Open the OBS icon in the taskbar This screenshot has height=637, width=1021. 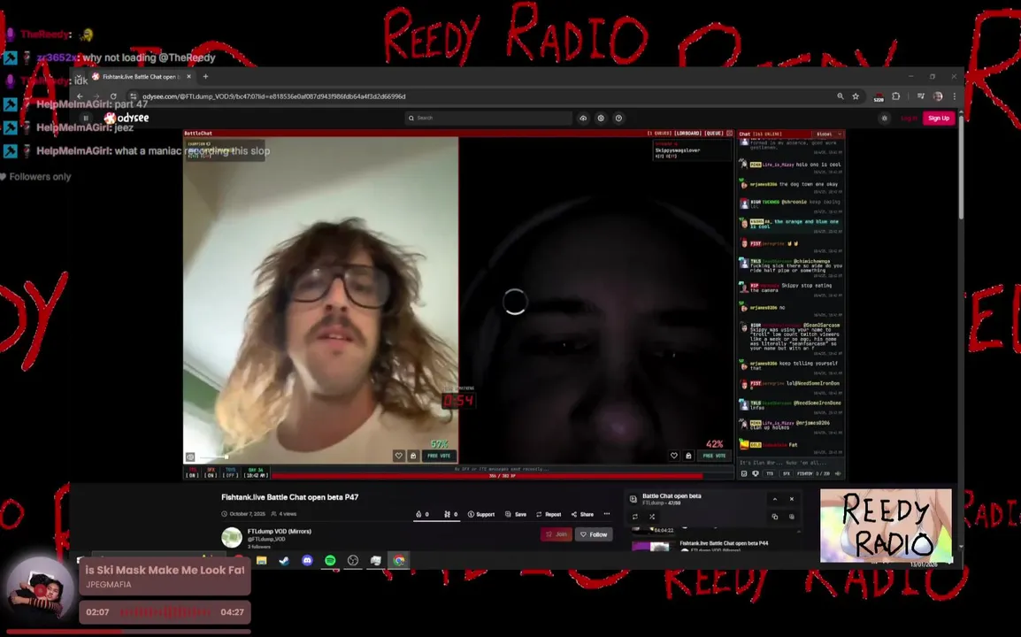tap(353, 560)
